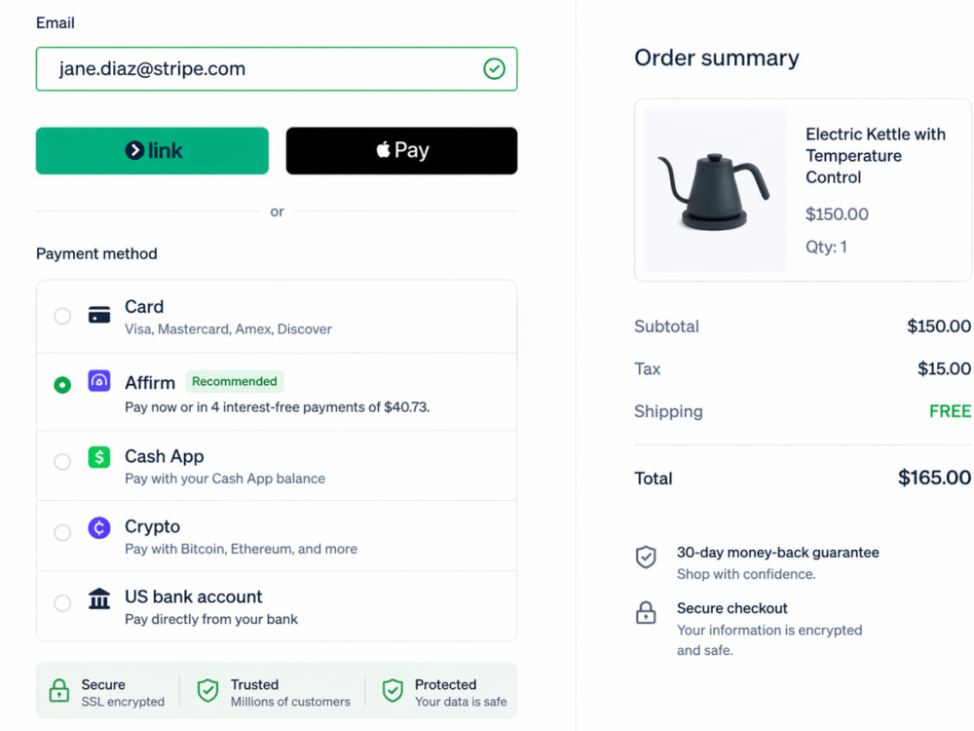Click the green email validation checkmark

tap(495, 68)
